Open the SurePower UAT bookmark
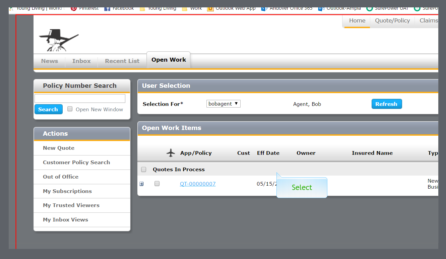Image resolution: width=446 pixels, height=259 pixels. point(387,8)
